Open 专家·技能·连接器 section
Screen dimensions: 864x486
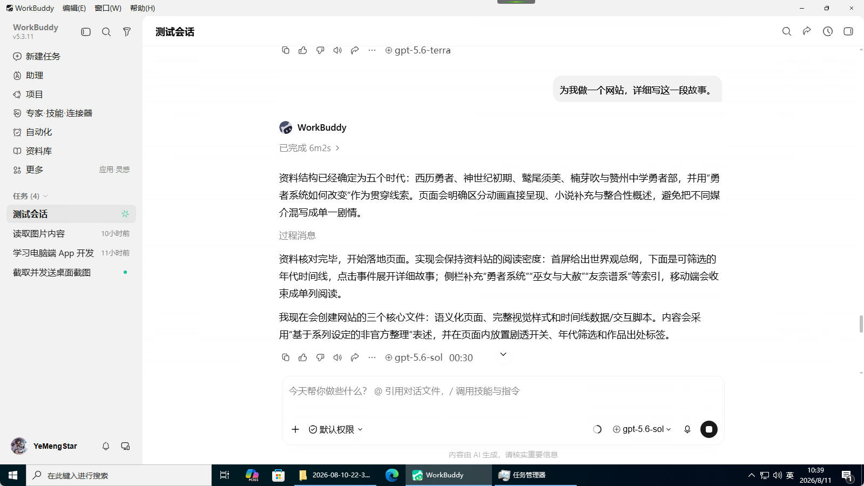[53, 113]
